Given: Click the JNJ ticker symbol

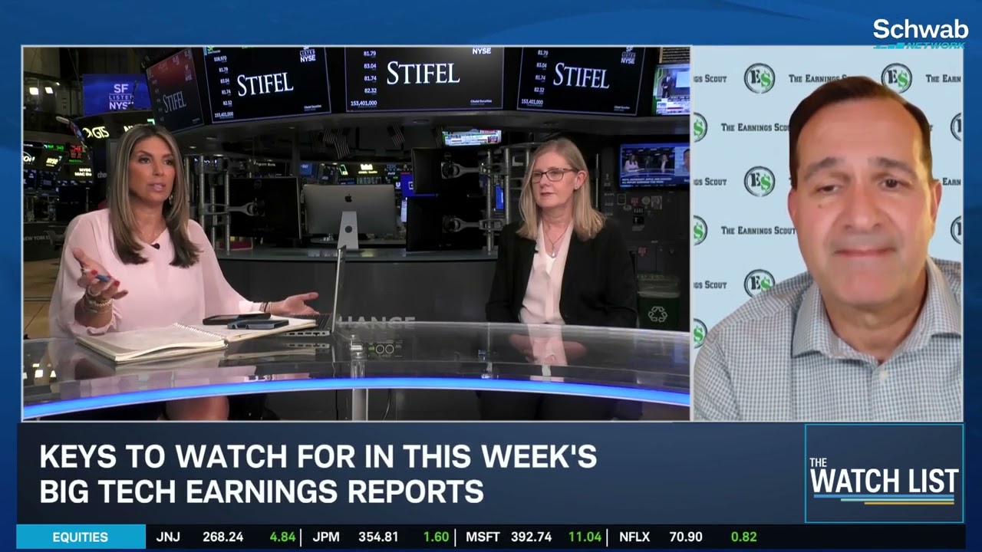Looking at the screenshot, I should [168, 537].
